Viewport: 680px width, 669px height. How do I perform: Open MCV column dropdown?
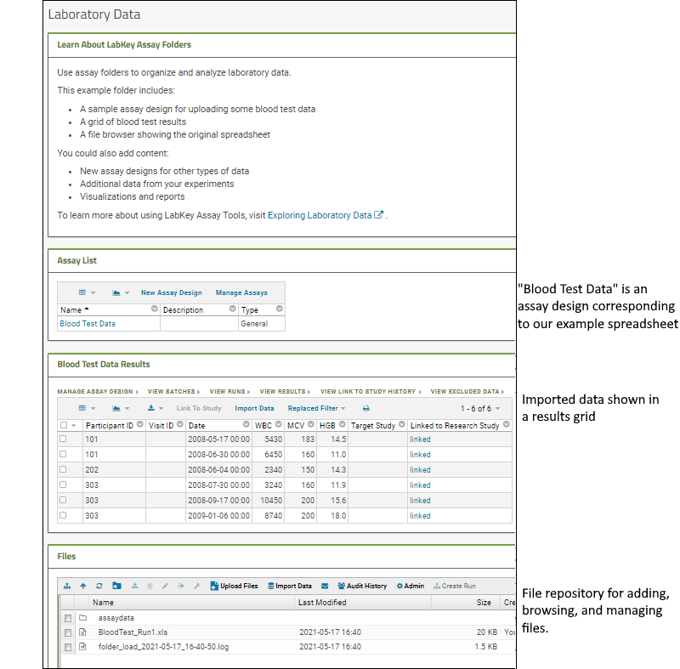coord(311,424)
